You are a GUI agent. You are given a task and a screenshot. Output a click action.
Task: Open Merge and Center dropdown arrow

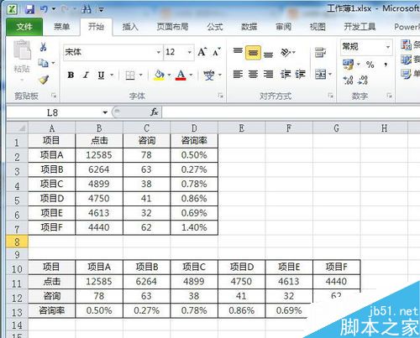(x=330, y=75)
